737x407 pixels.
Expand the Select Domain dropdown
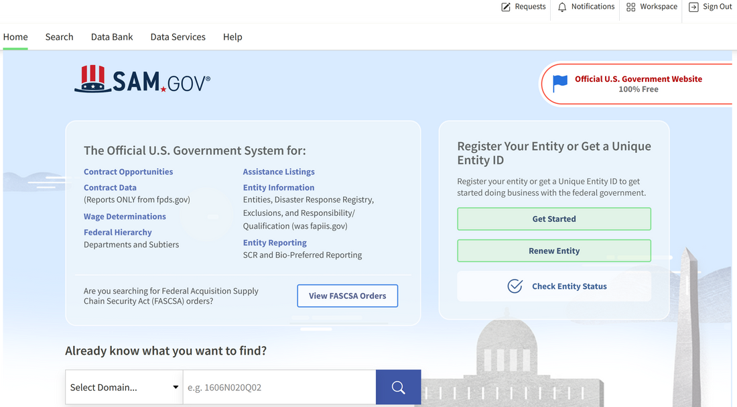(x=124, y=387)
